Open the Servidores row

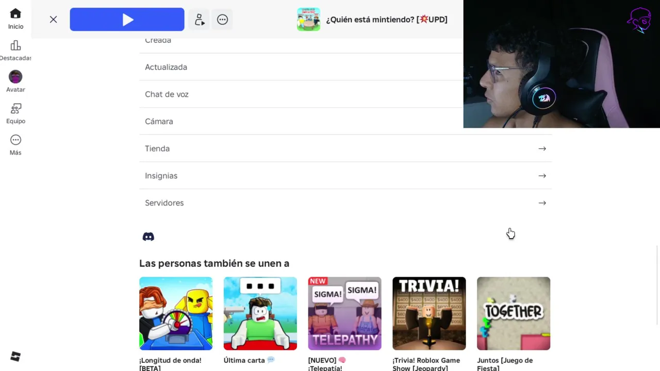click(x=345, y=203)
